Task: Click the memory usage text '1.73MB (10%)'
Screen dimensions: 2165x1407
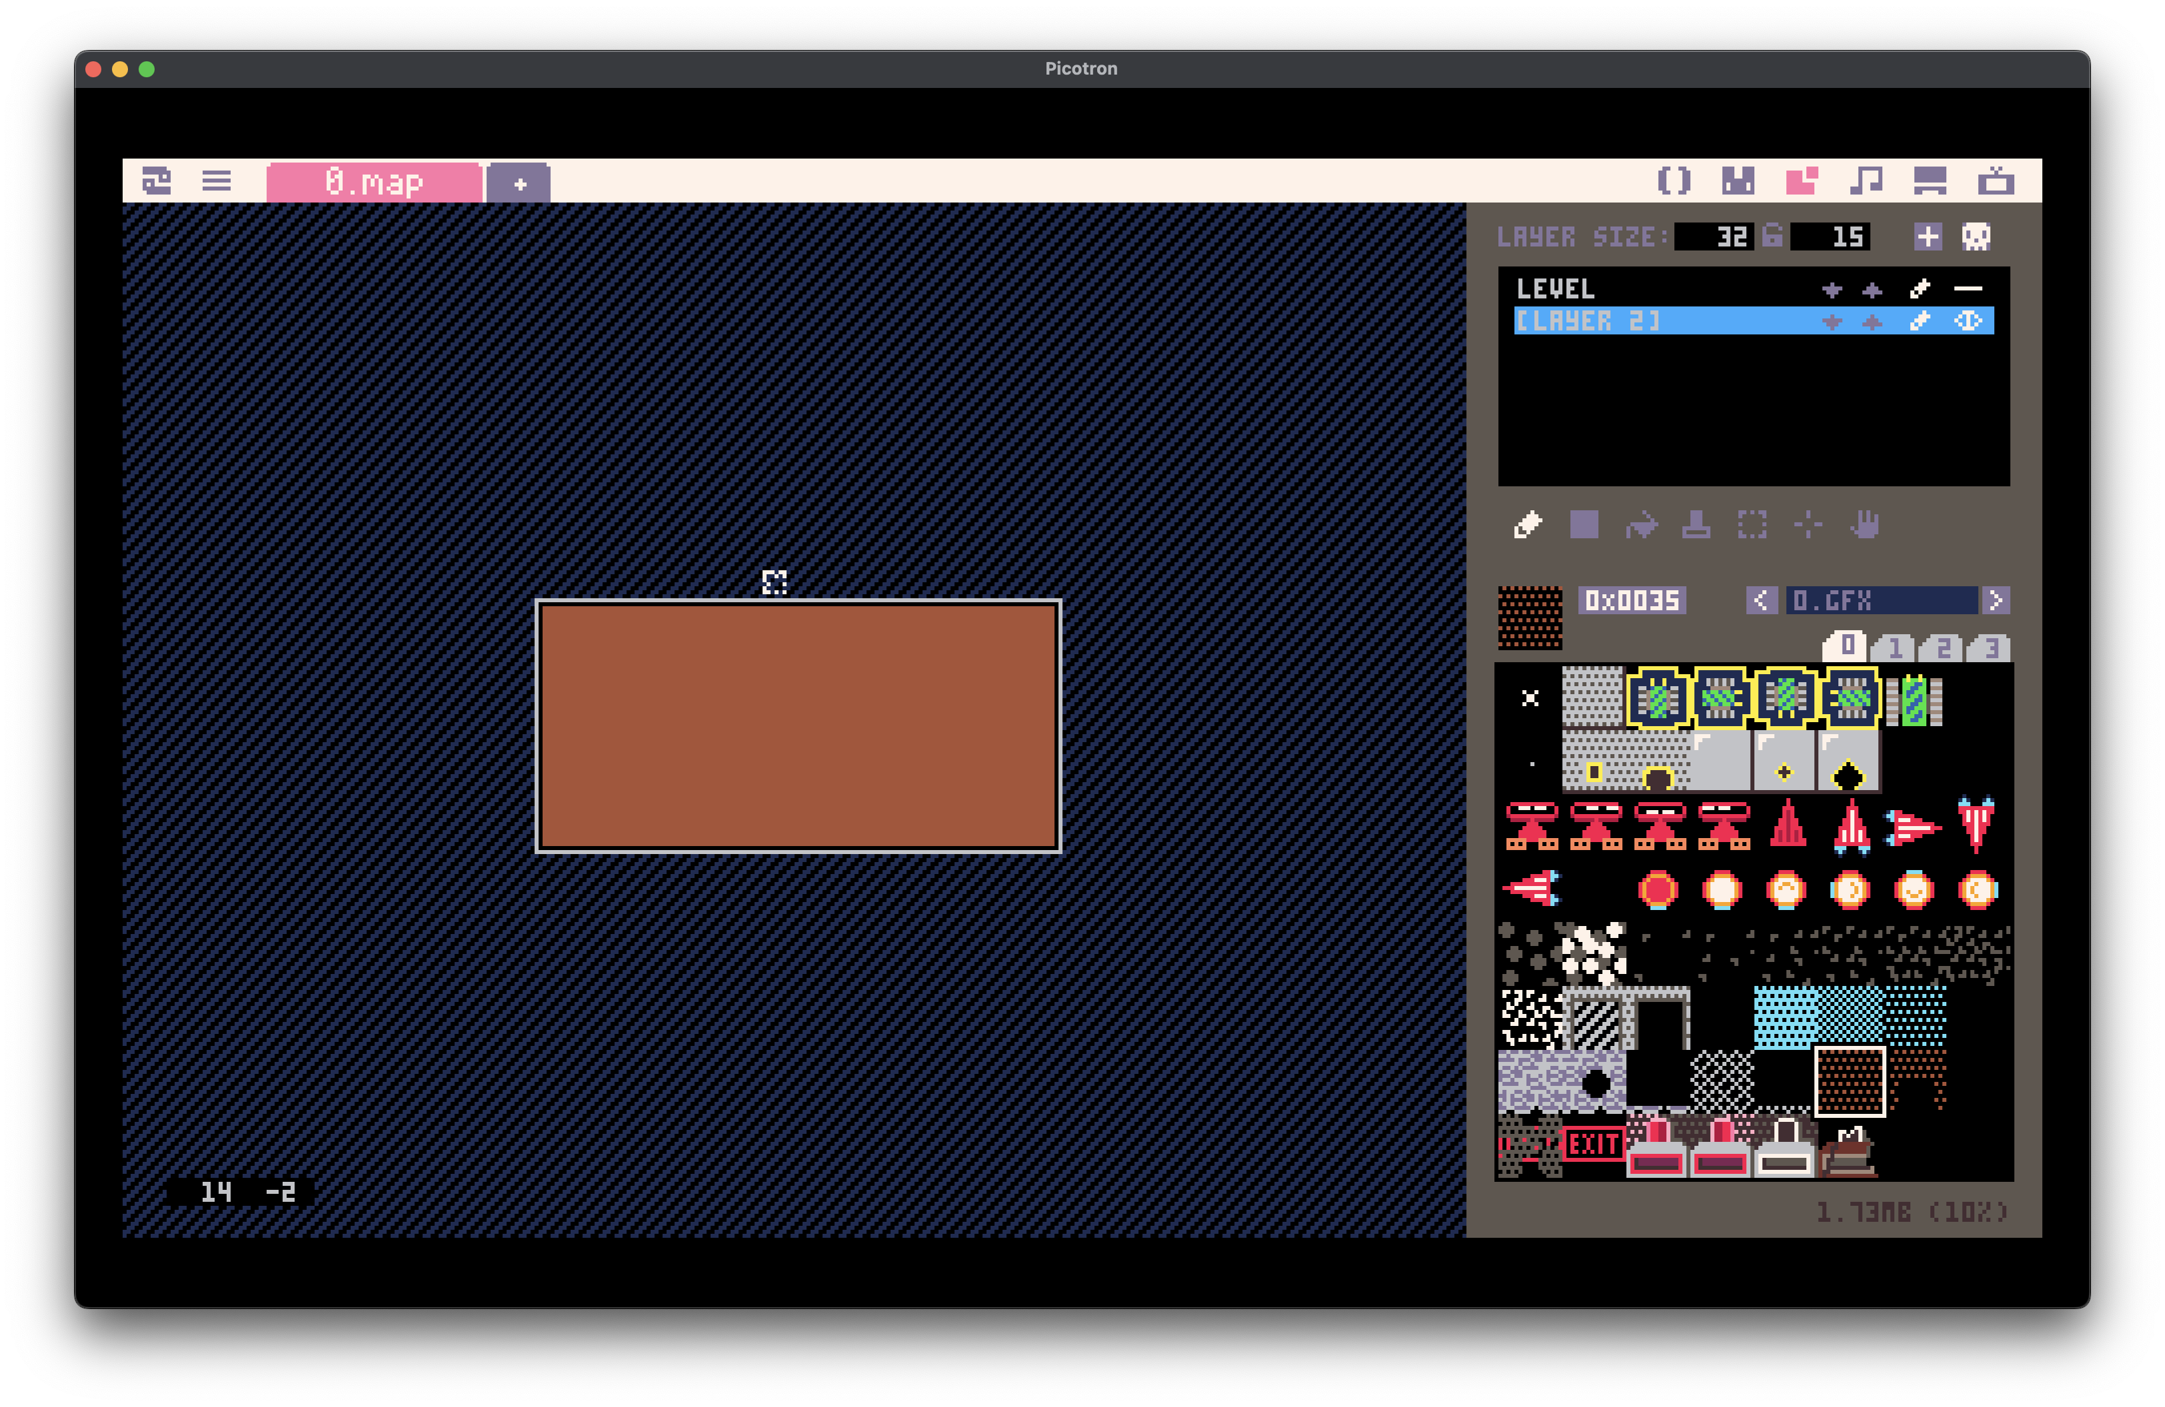Action: [x=1911, y=1212]
